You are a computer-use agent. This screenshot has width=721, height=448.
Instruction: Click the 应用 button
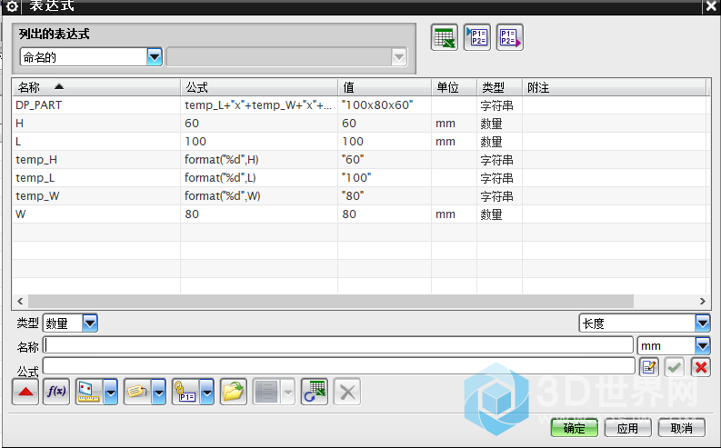[627, 428]
